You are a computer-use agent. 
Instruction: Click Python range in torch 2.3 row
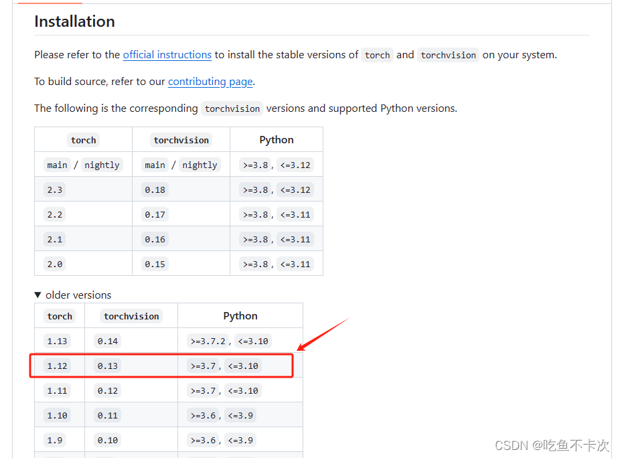(x=277, y=190)
